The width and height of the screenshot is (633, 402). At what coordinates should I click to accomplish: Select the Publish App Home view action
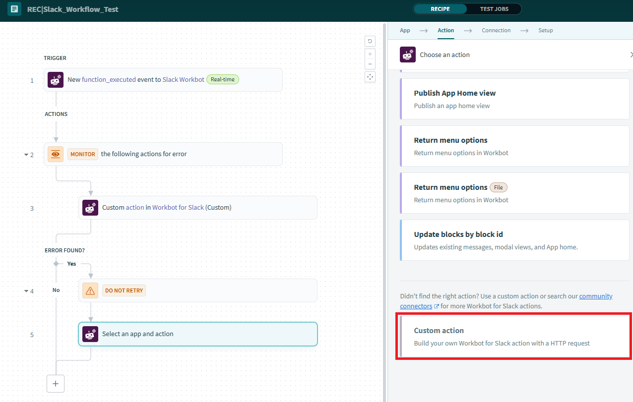(x=514, y=99)
